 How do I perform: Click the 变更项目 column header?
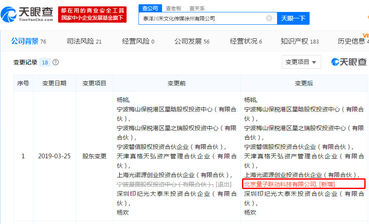pos(94,83)
